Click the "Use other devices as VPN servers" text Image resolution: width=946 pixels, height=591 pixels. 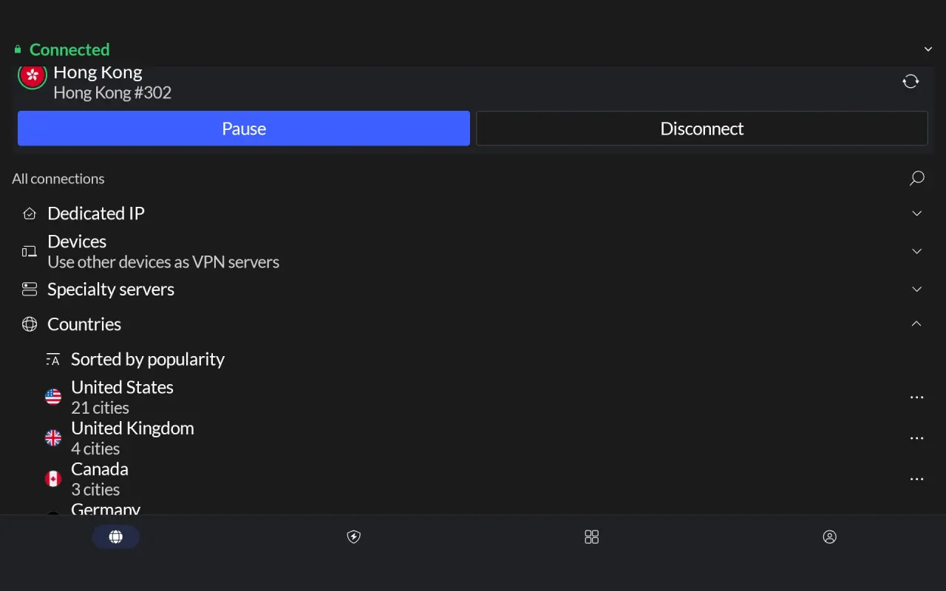pos(163,262)
